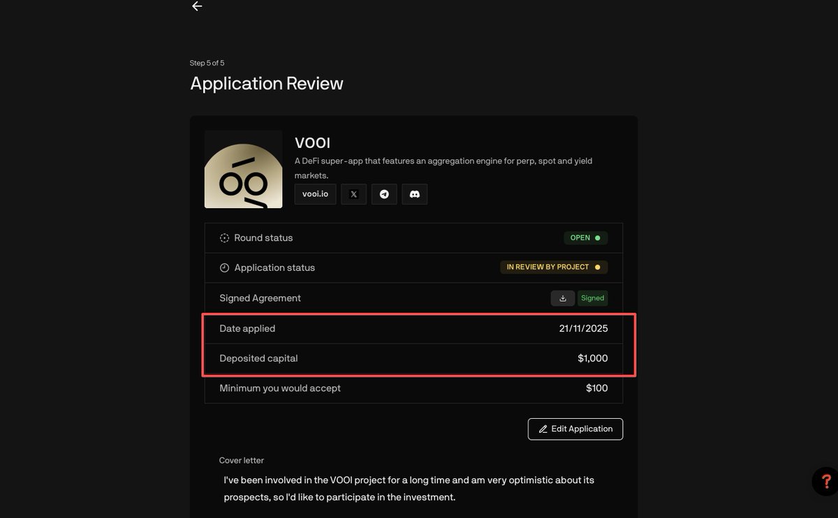Click the cover letter paragraph text
The width and height of the screenshot is (838, 518).
pos(409,489)
